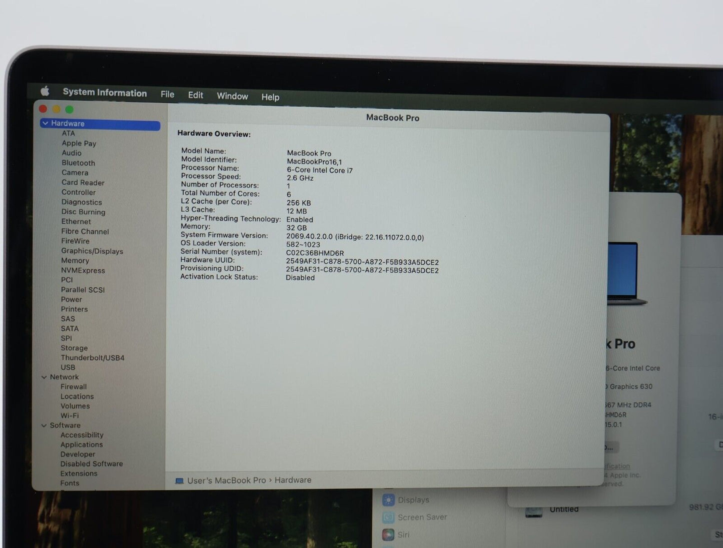
Task: Select Storage in the sidebar
Action: pos(74,348)
